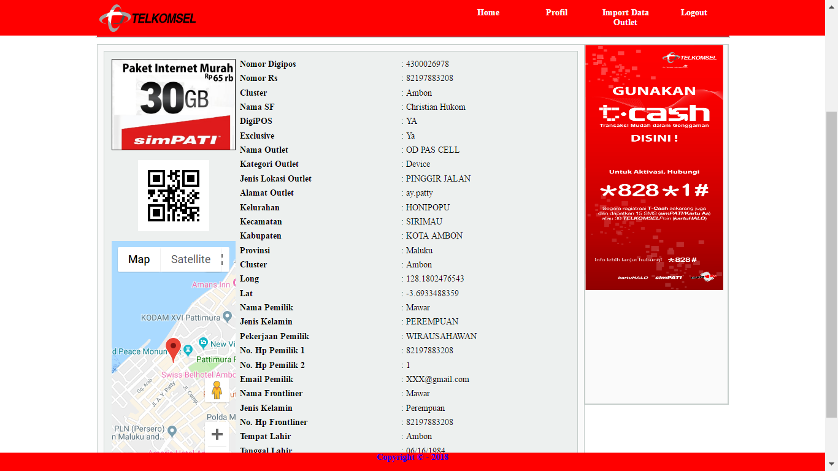
Task: Click the Telkomsel logo in header
Action: point(147,18)
